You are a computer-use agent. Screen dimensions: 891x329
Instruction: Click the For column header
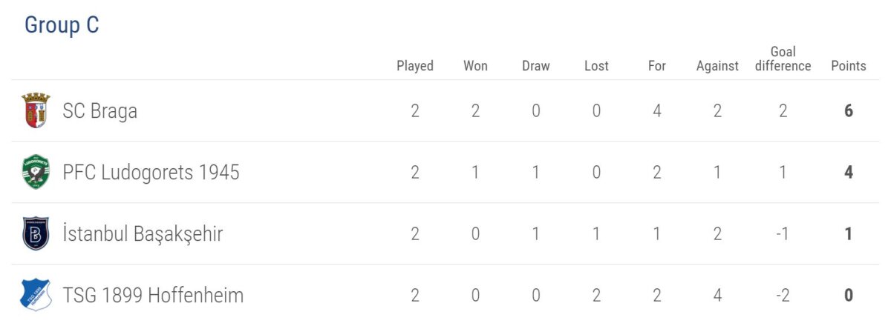[657, 66]
